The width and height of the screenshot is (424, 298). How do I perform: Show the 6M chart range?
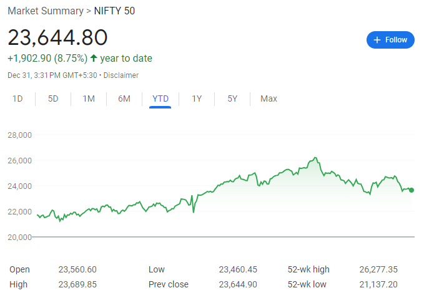(x=124, y=99)
